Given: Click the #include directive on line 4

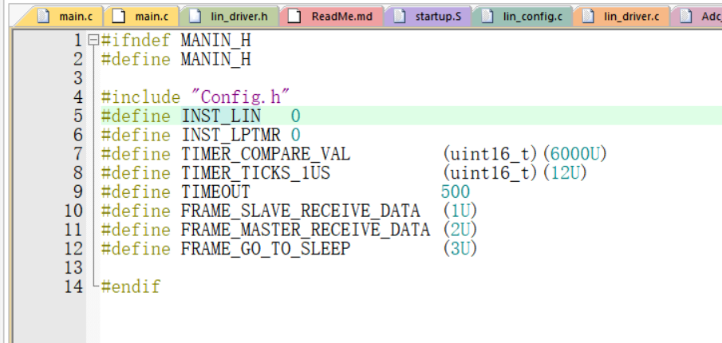Looking at the screenshot, I should 141,97.
